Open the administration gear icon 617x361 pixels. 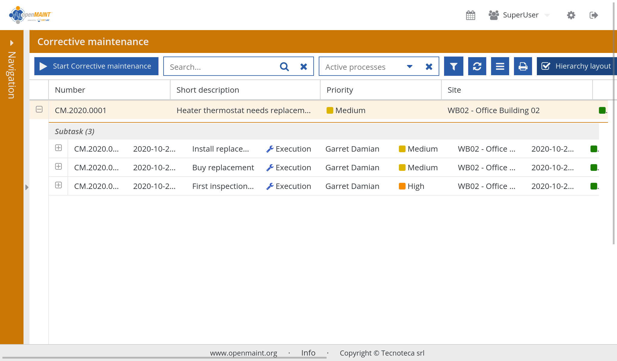[571, 15]
